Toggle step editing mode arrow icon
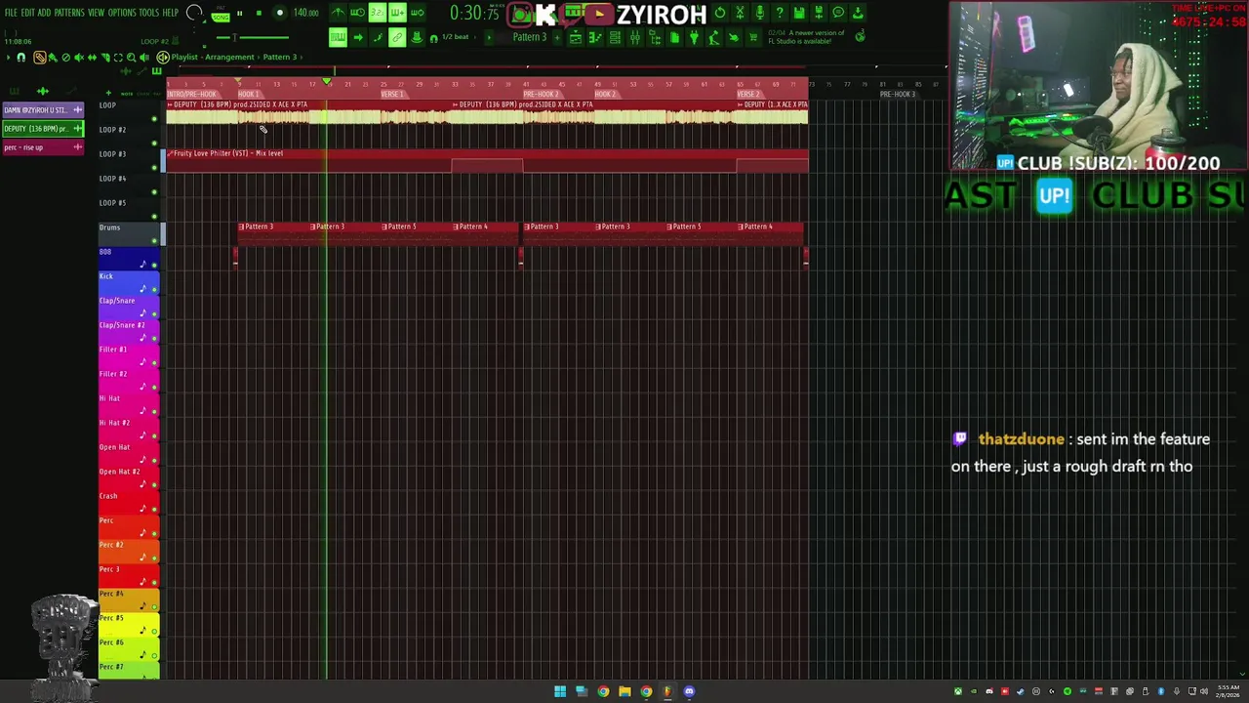The image size is (1249, 703). (357, 37)
